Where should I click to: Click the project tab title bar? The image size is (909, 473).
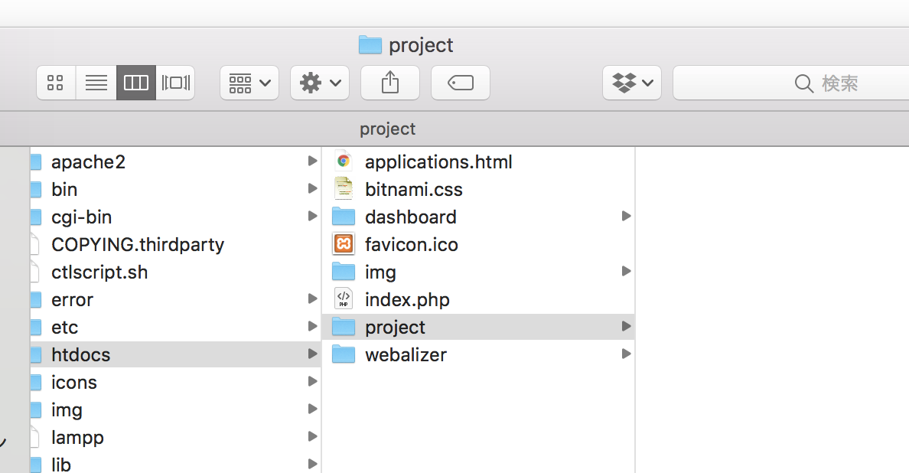tap(388, 129)
